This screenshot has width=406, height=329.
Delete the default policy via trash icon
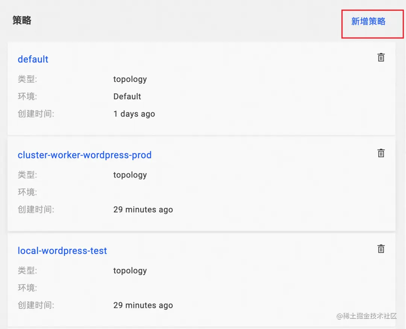point(381,57)
